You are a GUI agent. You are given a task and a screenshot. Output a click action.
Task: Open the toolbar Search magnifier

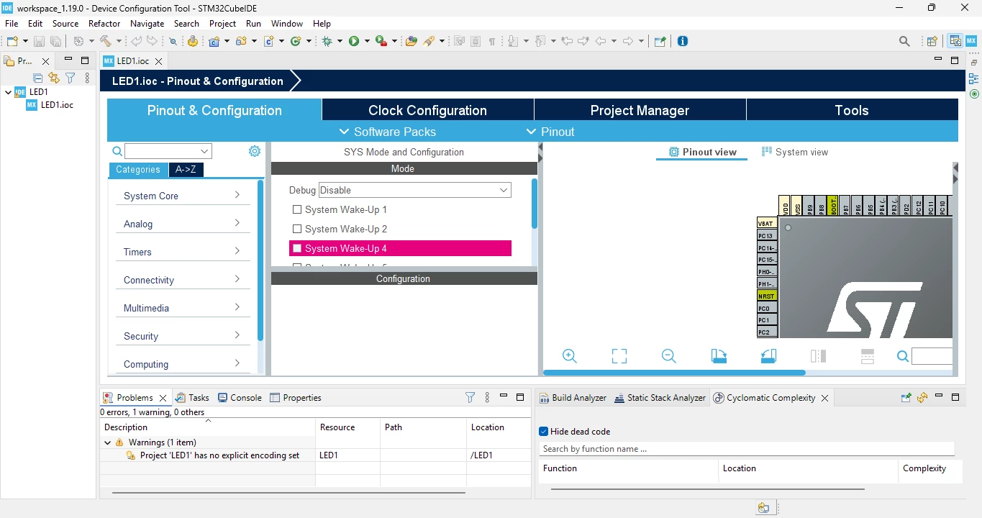[x=905, y=42]
